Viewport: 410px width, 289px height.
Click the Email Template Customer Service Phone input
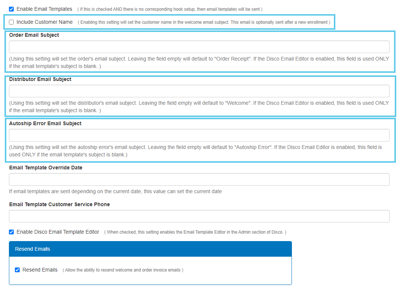[199, 216]
